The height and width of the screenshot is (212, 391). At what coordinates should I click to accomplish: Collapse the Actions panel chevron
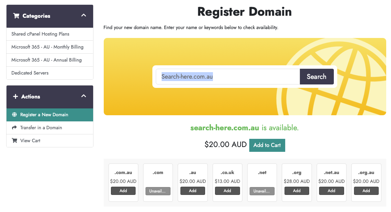click(84, 96)
